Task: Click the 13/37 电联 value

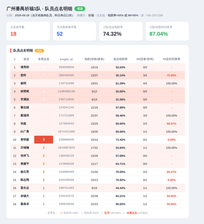Action: tap(94, 75)
